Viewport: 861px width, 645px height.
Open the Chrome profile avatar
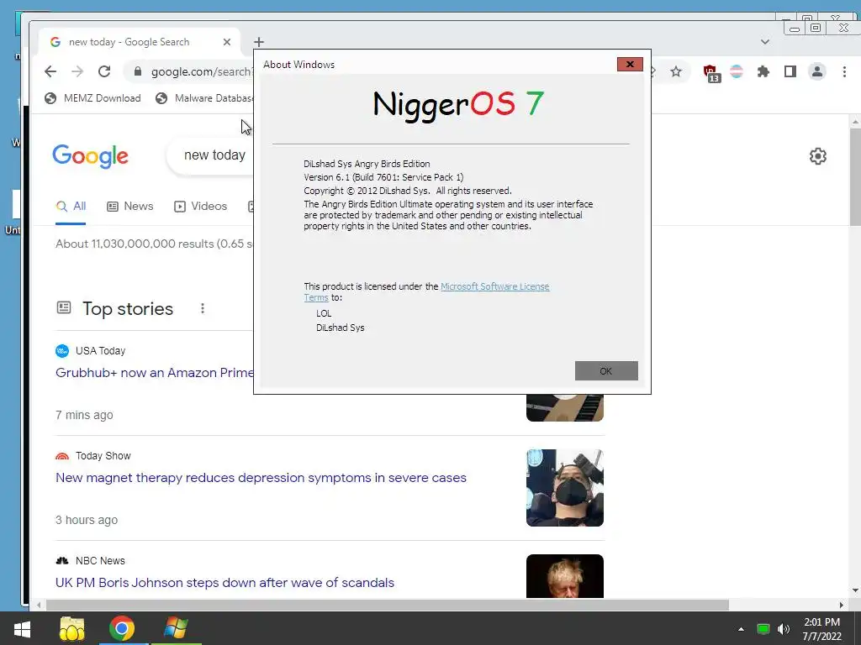(x=817, y=71)
